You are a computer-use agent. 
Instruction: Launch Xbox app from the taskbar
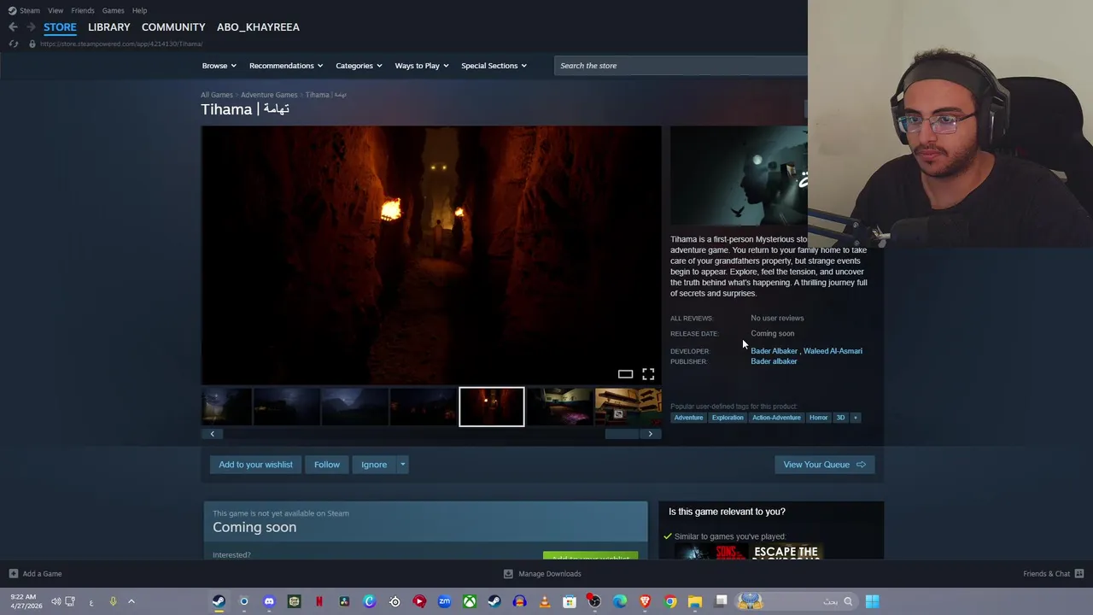tap(470, 601)
